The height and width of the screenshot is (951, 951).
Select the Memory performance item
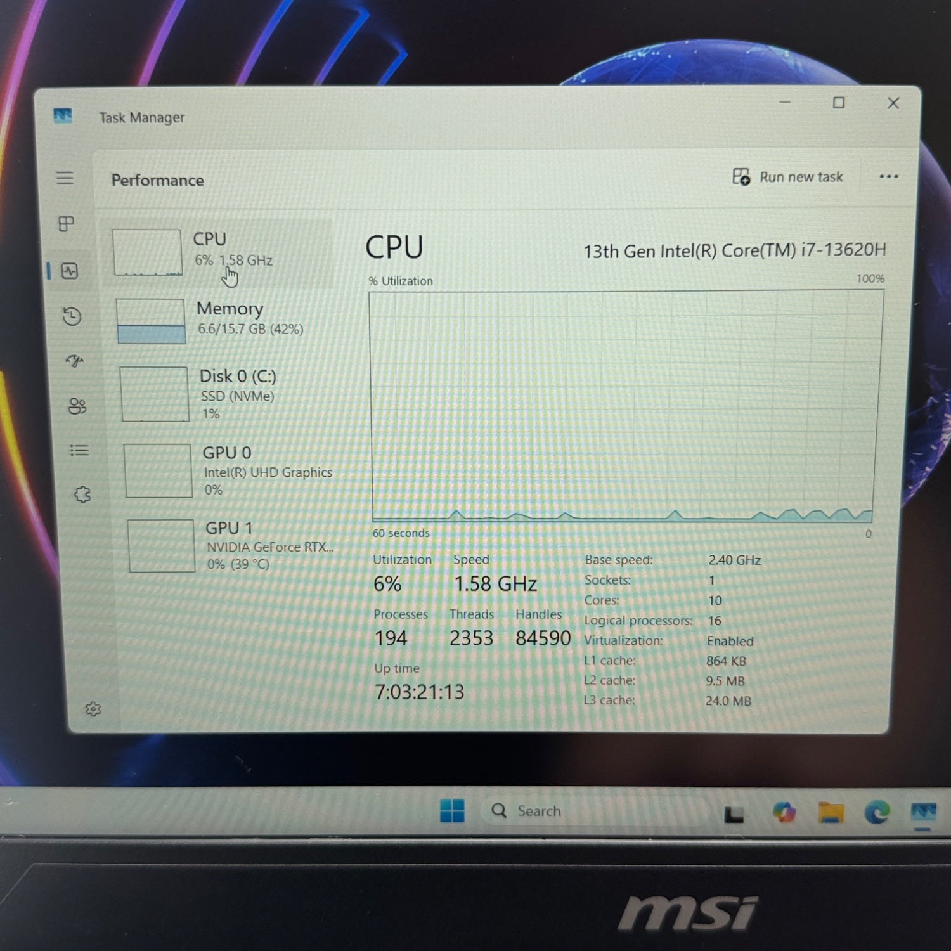(x=222, y=320)
